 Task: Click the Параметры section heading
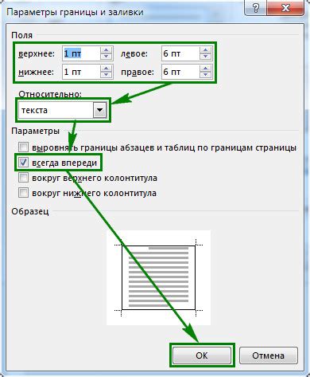tap(35, 131)
